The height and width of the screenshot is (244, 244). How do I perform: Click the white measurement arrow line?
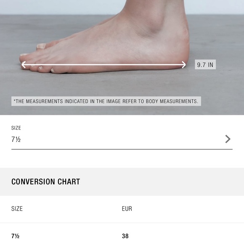click(103, 65)
